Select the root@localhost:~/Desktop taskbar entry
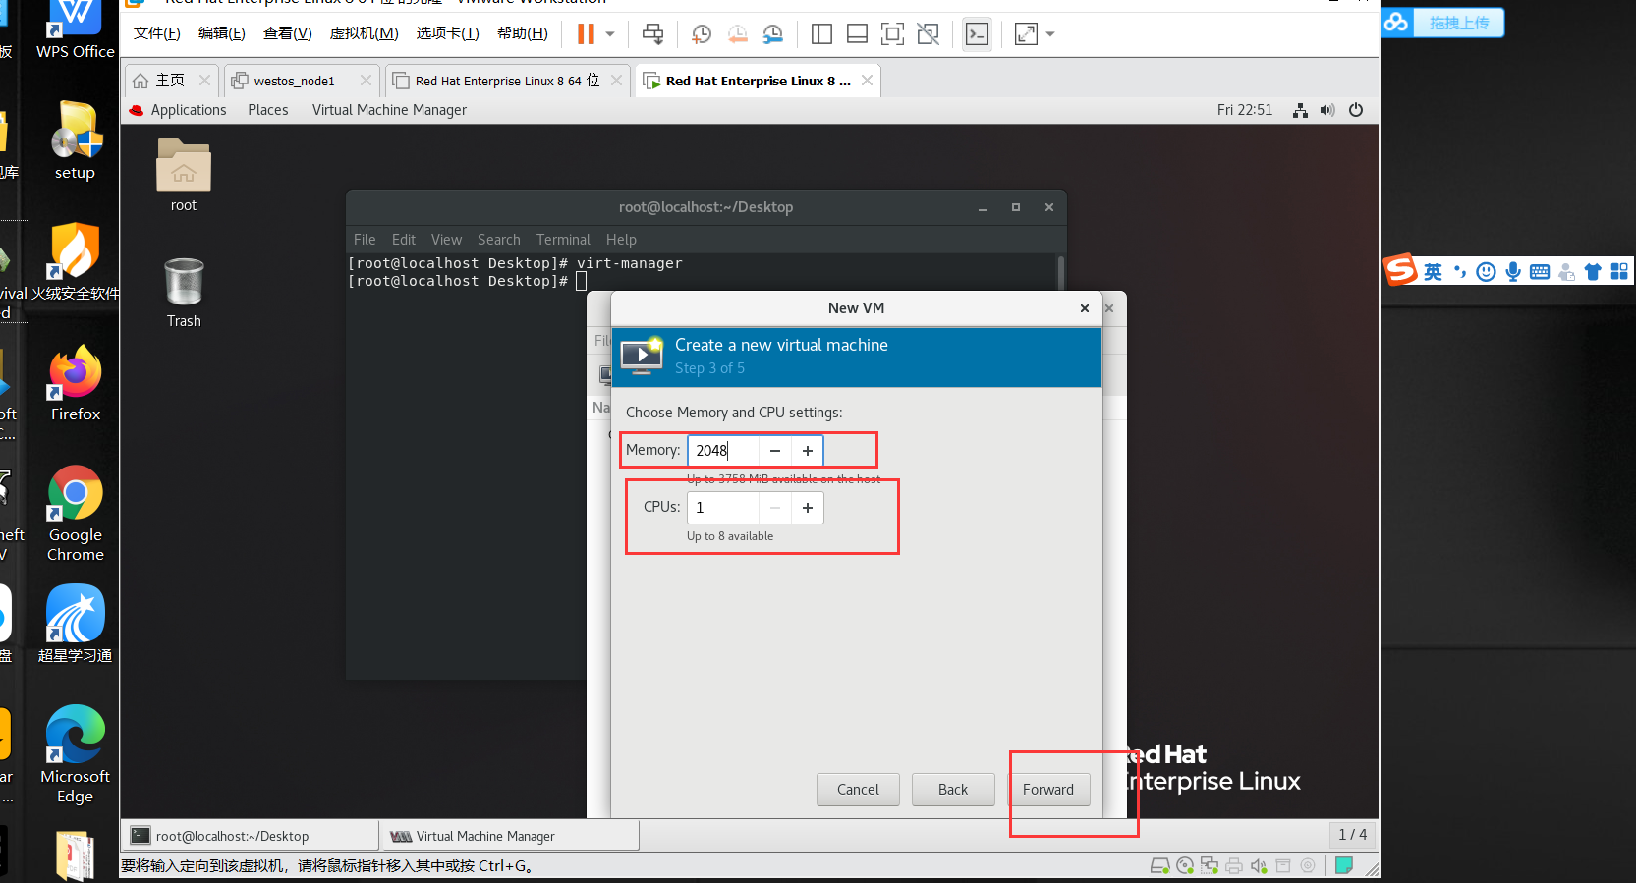Viewport: 1636px width, 883px height. click(252, 836)
